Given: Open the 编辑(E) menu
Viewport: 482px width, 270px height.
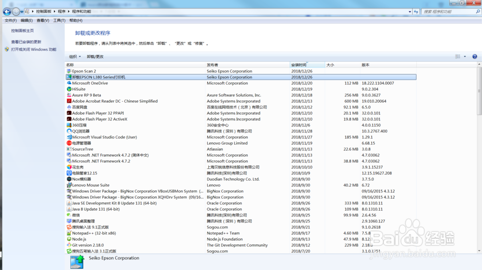Looking at the screenshot, I should (x=27, y=21).
